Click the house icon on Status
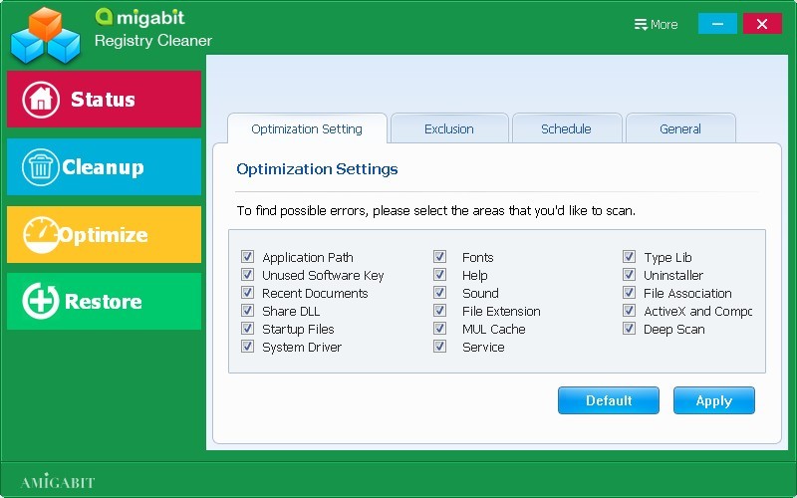Screen dimensions: 797x498 (41, 100)
